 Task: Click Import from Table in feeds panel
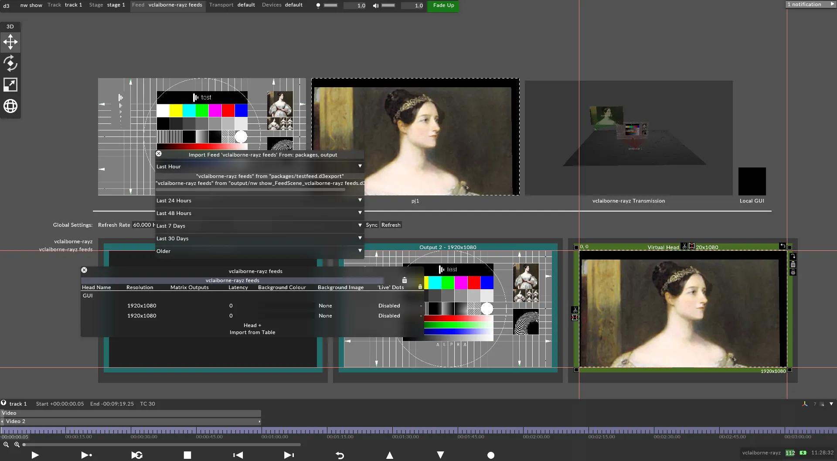coord(252,332)
